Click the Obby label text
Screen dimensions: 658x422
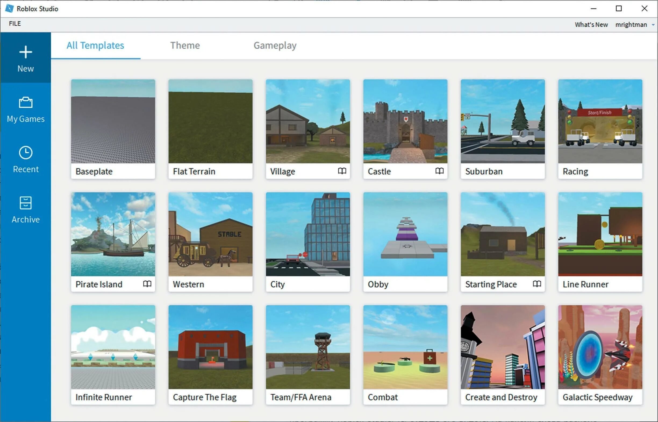point(378,284)
